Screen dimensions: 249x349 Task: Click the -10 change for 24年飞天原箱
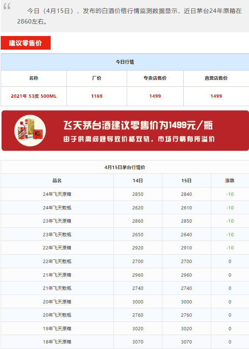230,194
